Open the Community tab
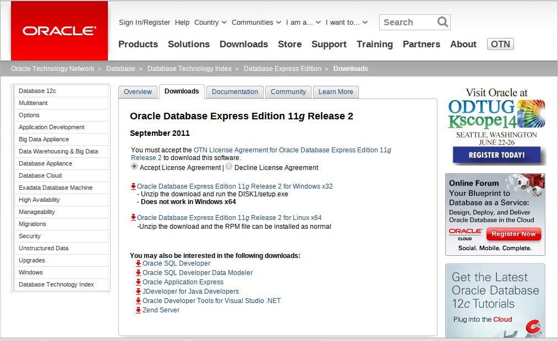This screenshot has height=341, width=558. (x=288, y=92)
